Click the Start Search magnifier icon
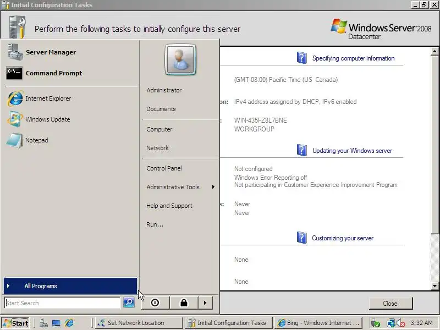 (129, 302)
